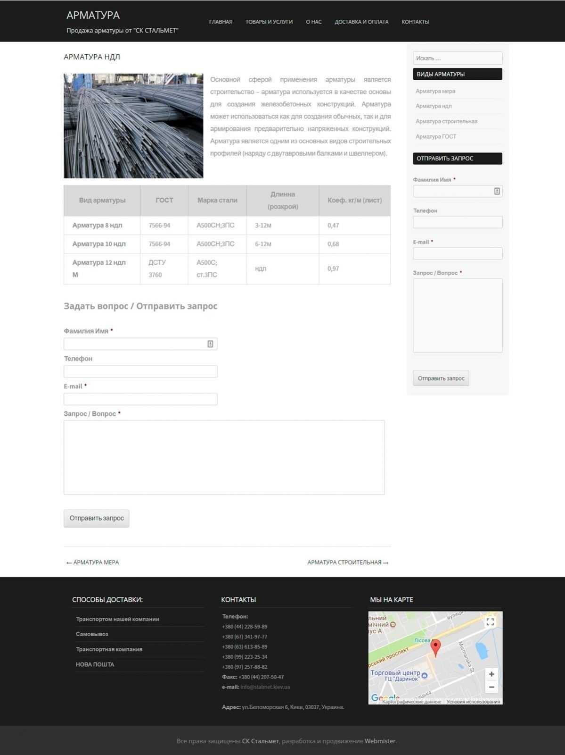
Task: Click autofill icon in main name field
Action: 210,344
